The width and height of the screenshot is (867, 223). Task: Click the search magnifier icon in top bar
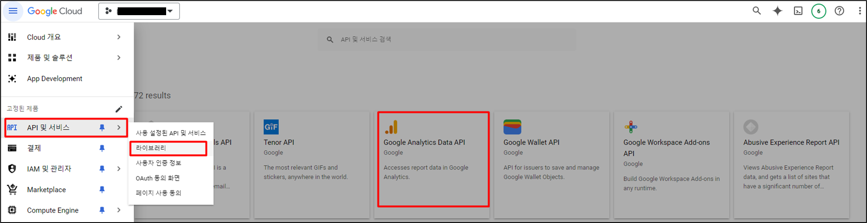[756, 11]
